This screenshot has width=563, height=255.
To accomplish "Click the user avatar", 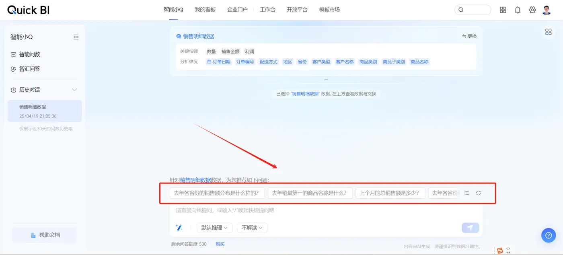I will [x=547, y=10].
